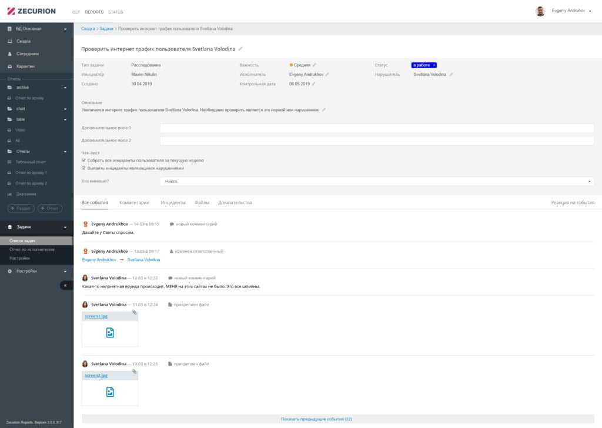Select STATUS in the top menu
The width and height of the screenshot is (602, 428).
point(116,12)
